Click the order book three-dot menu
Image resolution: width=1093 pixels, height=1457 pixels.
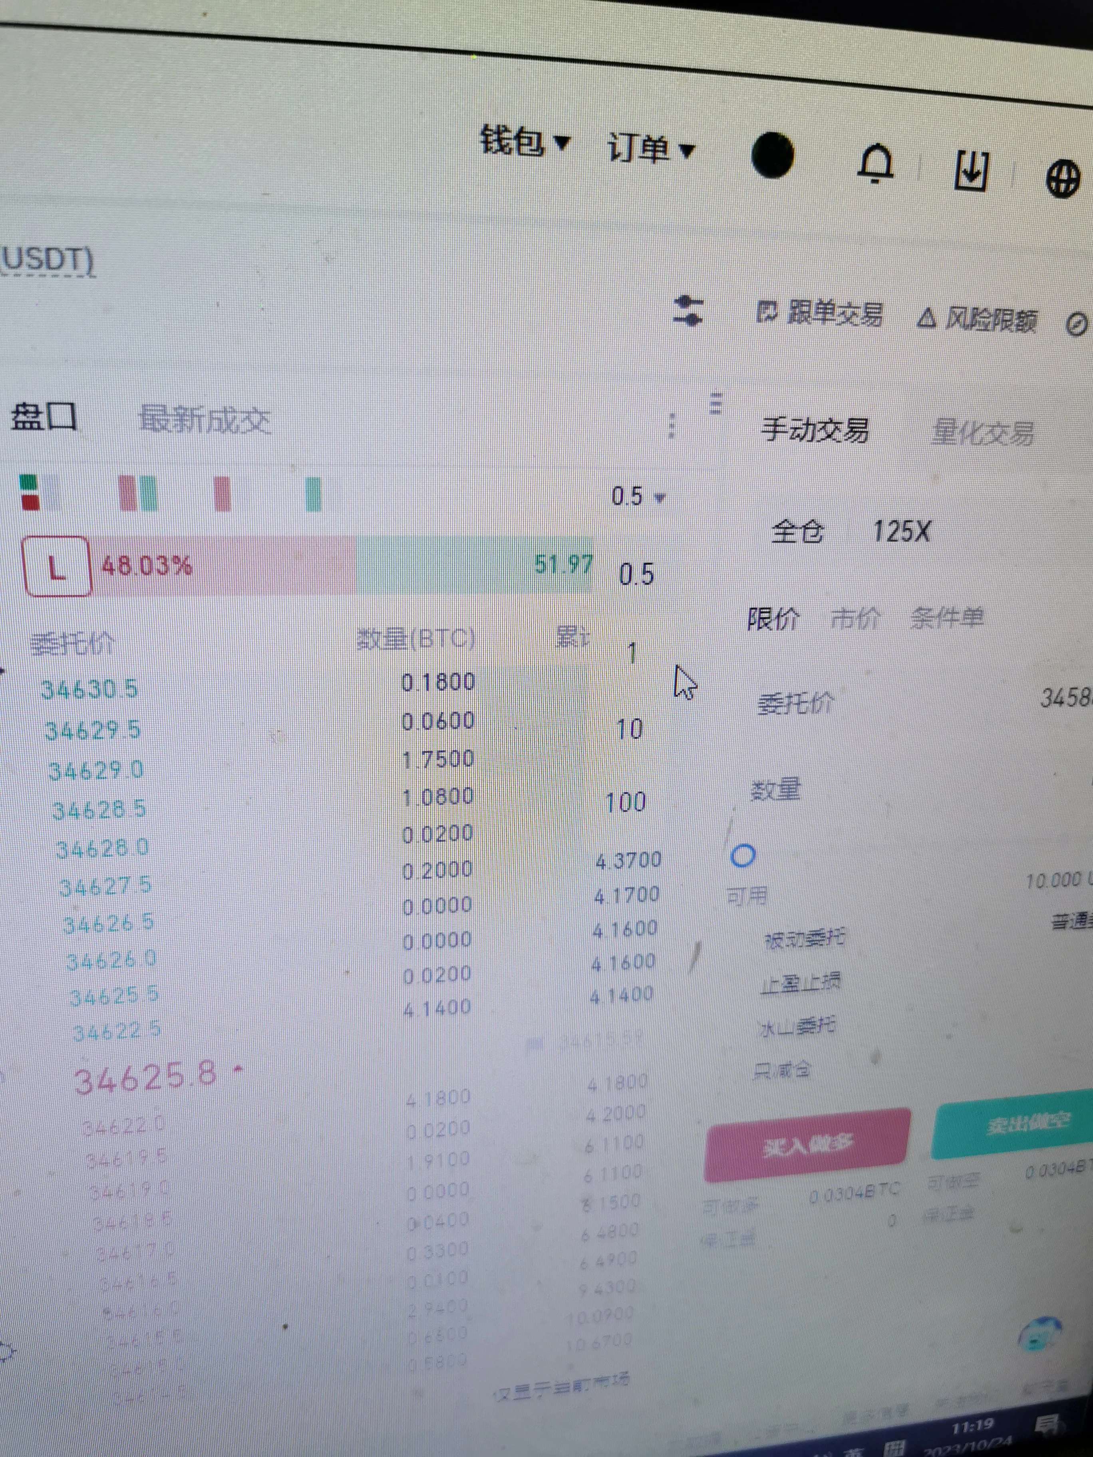click(672, 425)
